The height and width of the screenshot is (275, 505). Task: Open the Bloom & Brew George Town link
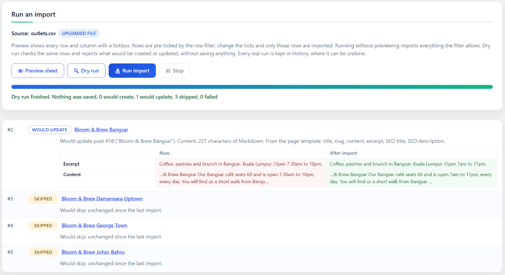pyautogui.click(x=94, y=226)
